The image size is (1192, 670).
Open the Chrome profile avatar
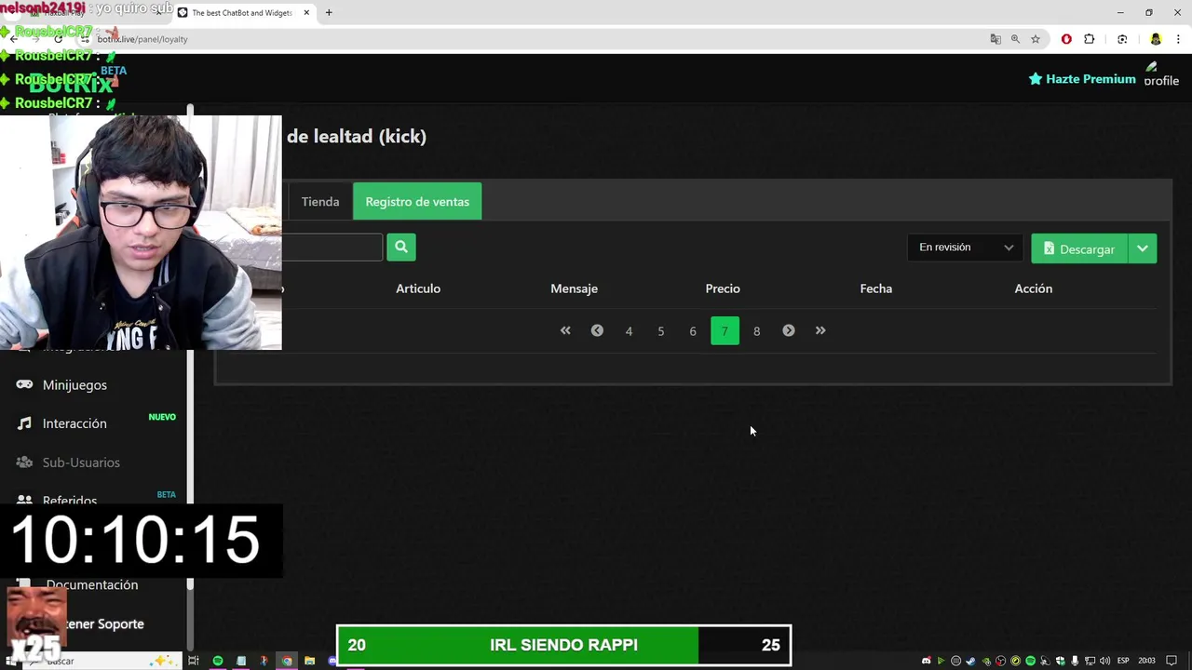coord(1156,39)
